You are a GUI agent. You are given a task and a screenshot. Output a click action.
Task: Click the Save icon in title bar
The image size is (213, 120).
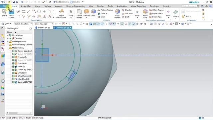click(x=14, y=2)
